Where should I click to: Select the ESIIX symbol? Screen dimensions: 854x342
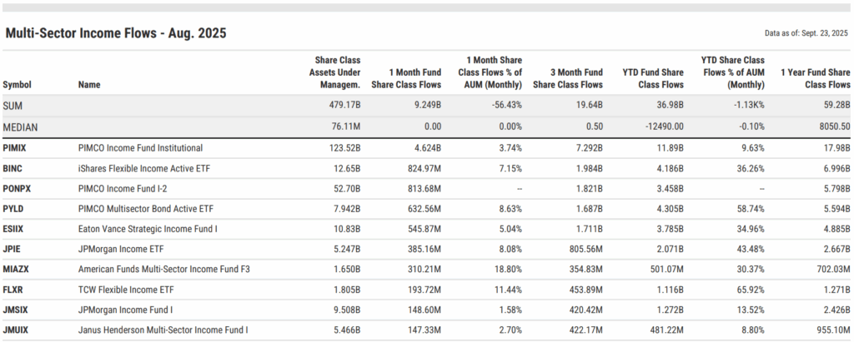point(13,229)
